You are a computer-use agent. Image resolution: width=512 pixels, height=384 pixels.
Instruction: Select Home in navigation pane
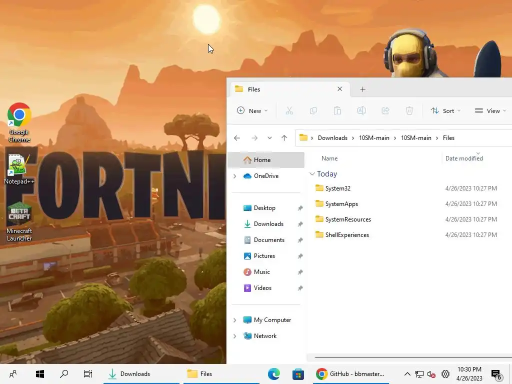click(x=266, y=159)
